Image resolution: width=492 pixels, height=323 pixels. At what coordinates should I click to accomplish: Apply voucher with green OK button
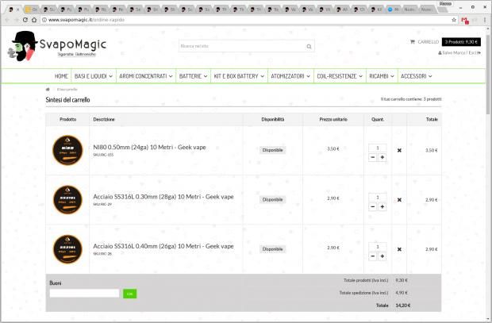(x=129, y=294)
